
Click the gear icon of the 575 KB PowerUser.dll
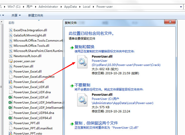[82, 100]
